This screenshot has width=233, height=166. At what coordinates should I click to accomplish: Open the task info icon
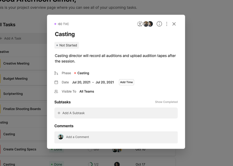[159, 24]
